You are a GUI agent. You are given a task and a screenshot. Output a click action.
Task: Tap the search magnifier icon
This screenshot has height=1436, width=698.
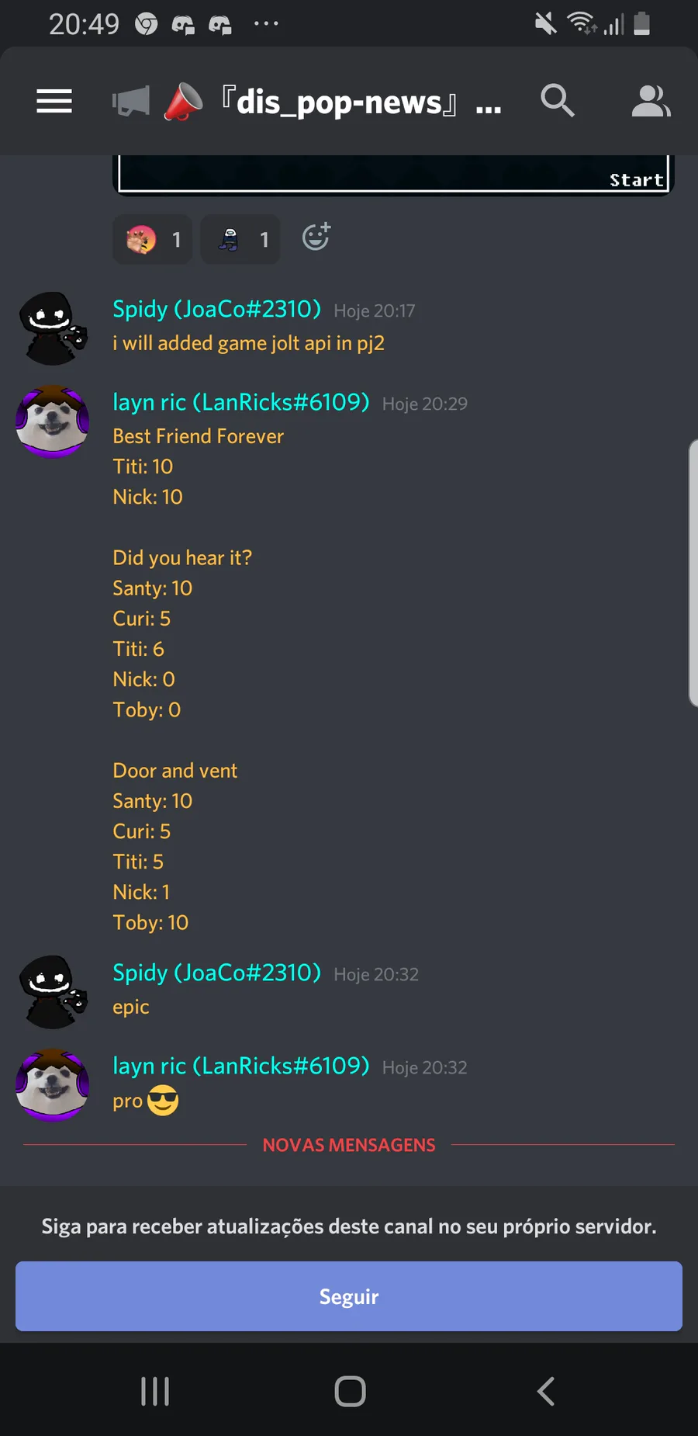(x=557, y=101)
